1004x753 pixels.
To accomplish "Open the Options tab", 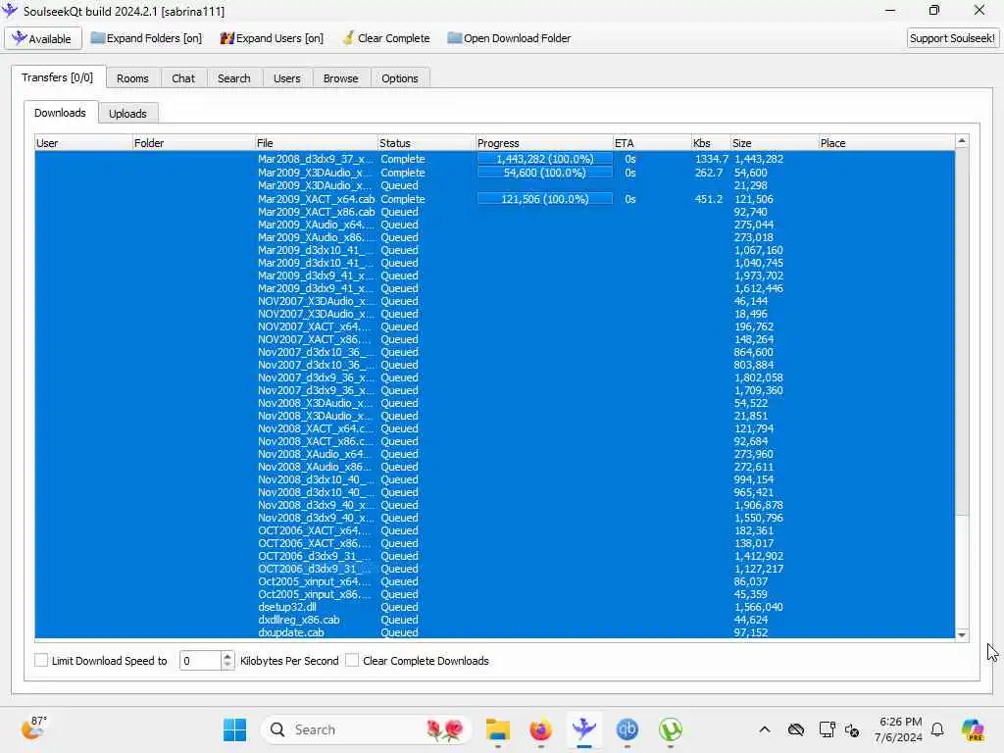I will pyautogui.click(x=400, y=78).
